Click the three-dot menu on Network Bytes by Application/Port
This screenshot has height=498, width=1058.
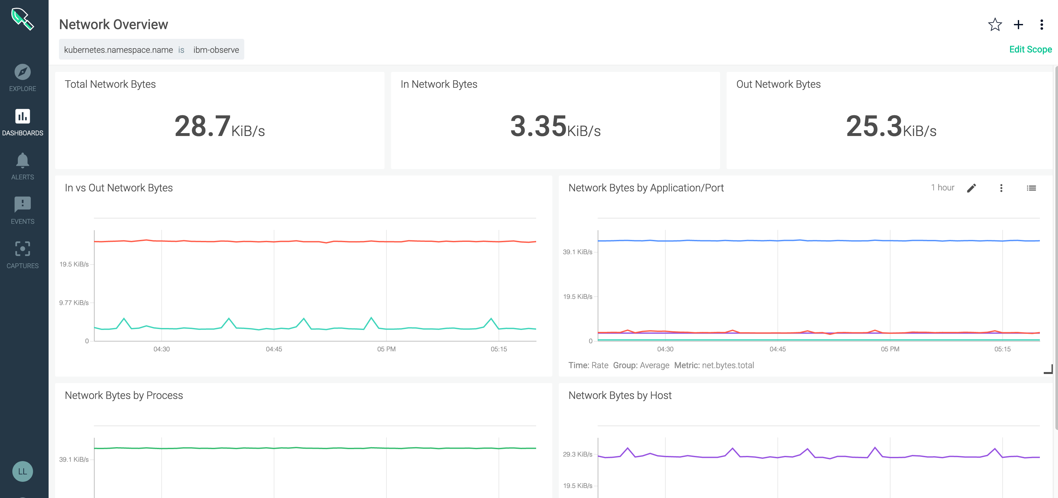coord(1002,188)
